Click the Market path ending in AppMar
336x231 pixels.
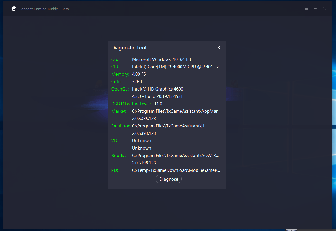coord(175,111)
